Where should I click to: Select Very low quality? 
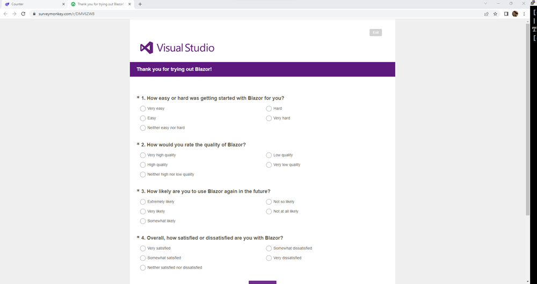[x=269, y=165]
